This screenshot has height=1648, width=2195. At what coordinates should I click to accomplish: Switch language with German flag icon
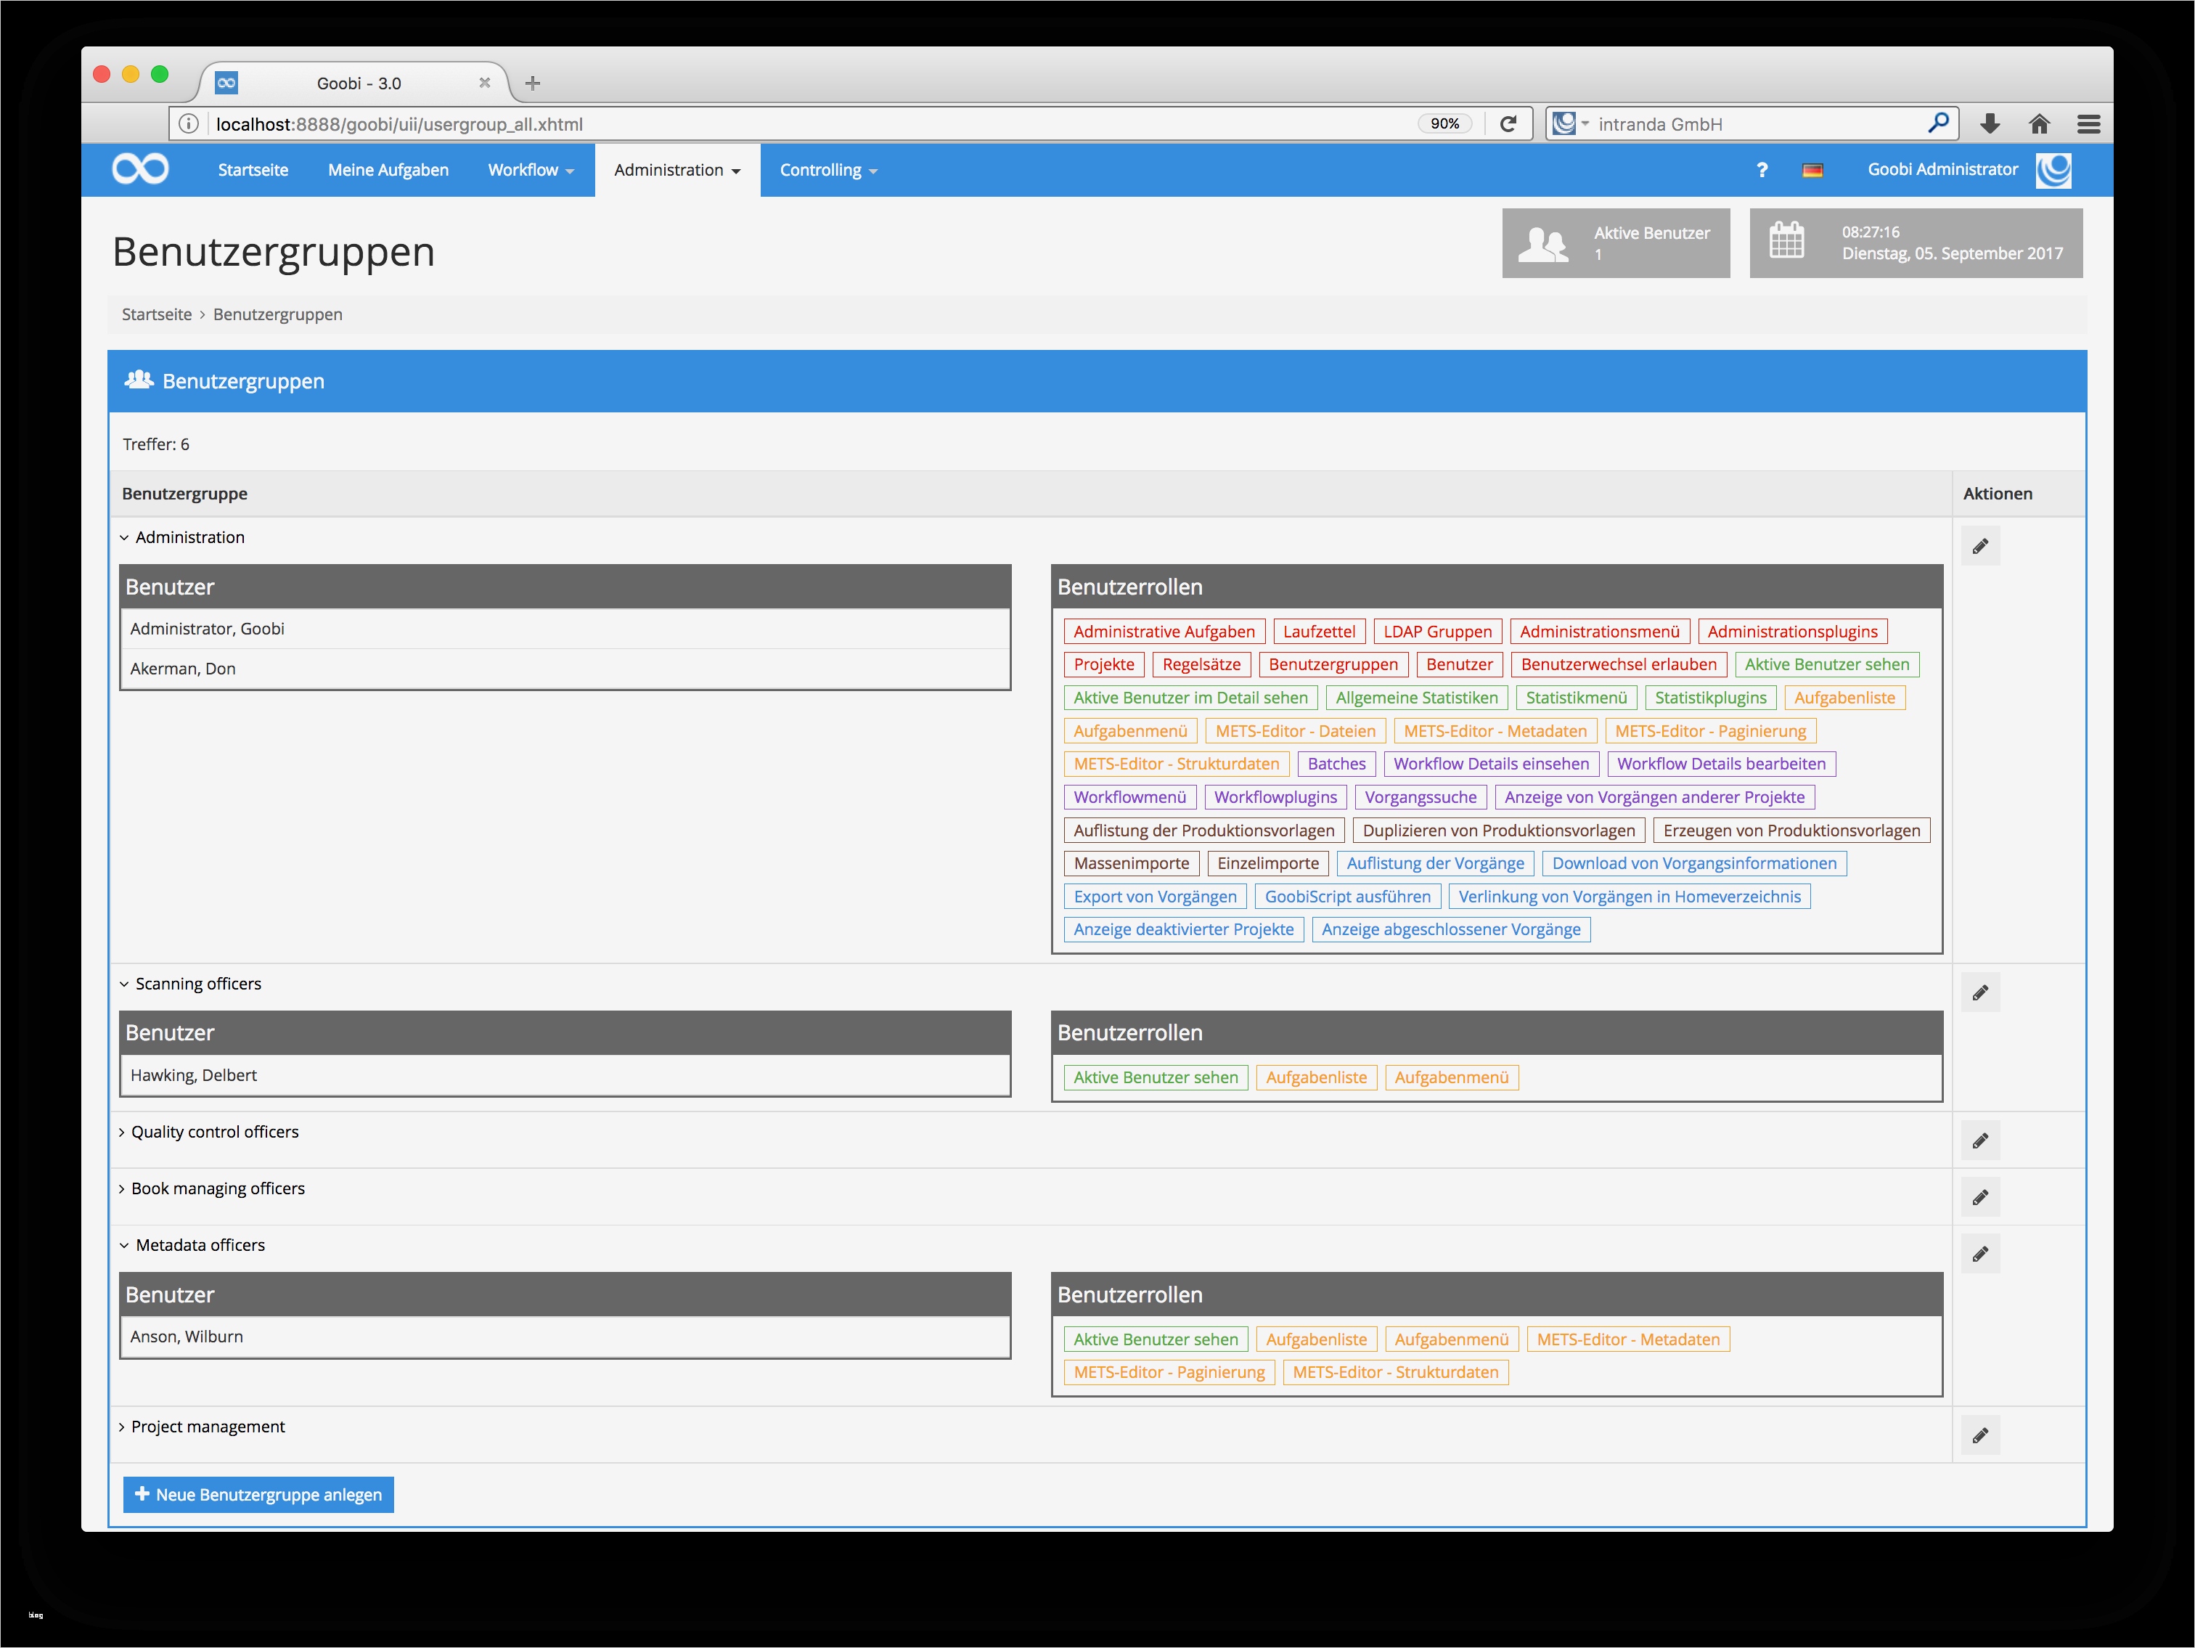[x=1812, y=171]
